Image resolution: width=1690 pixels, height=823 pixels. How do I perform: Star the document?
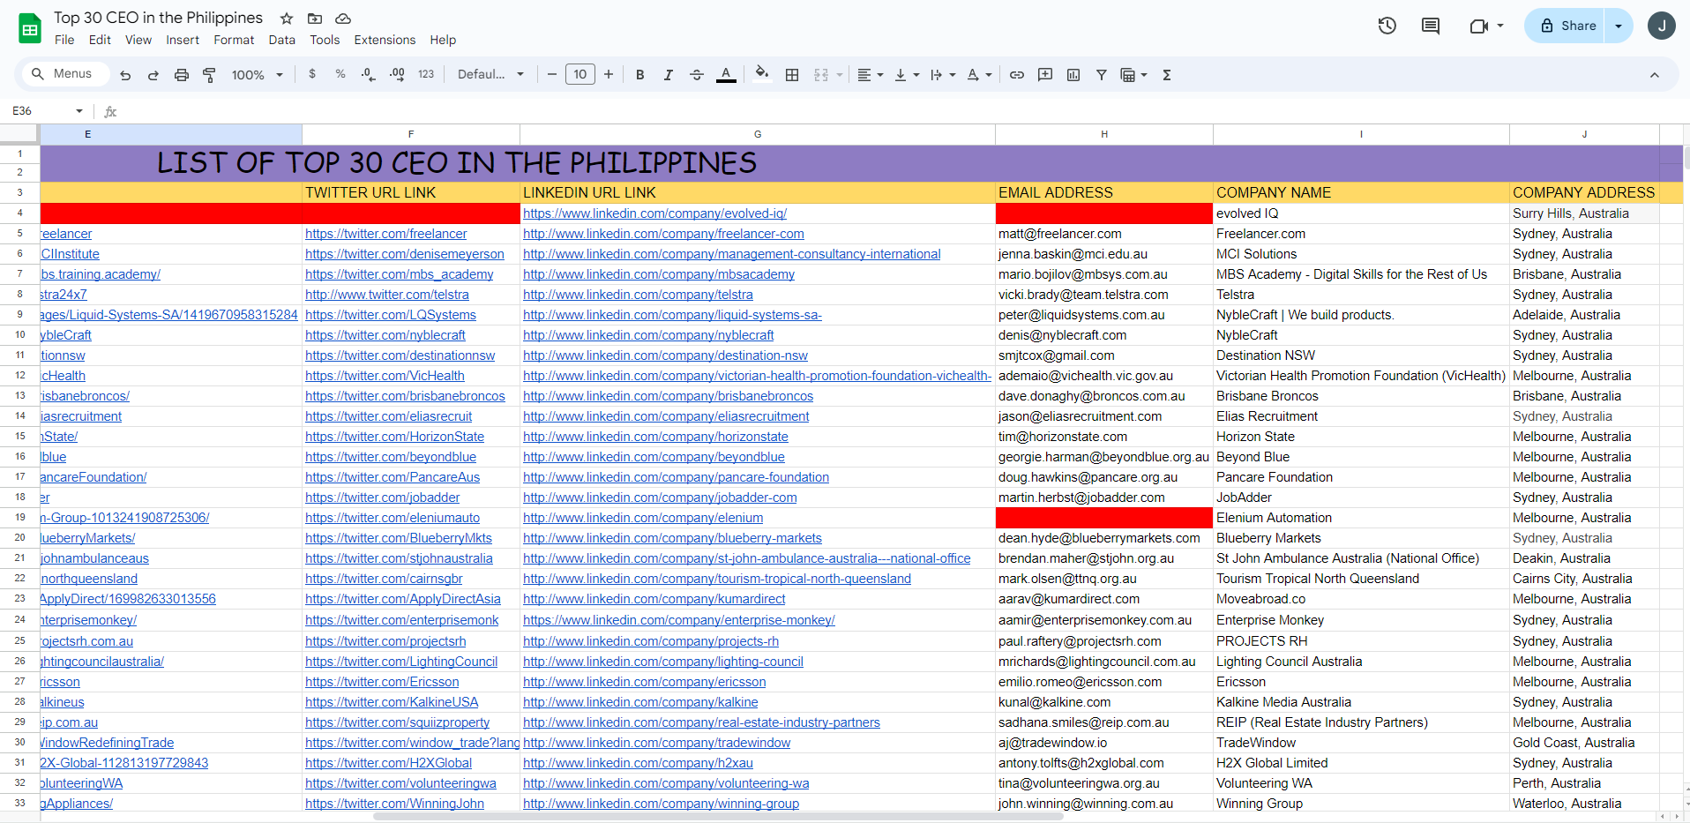287,19
